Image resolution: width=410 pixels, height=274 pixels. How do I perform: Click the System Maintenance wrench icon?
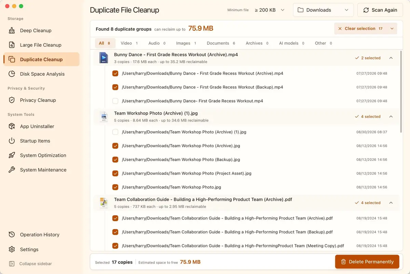tap(12, 170)
